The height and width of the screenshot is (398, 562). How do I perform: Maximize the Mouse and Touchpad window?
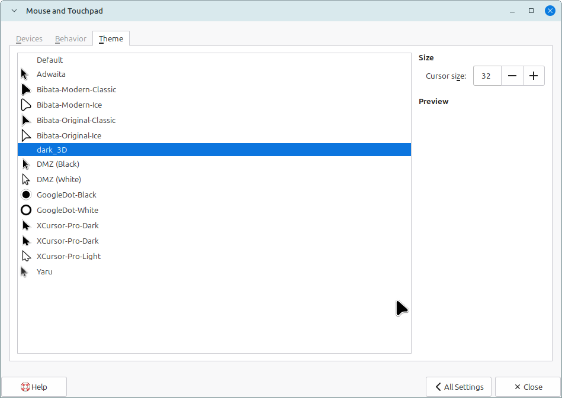pyautogui.click(x=531, y=11)
